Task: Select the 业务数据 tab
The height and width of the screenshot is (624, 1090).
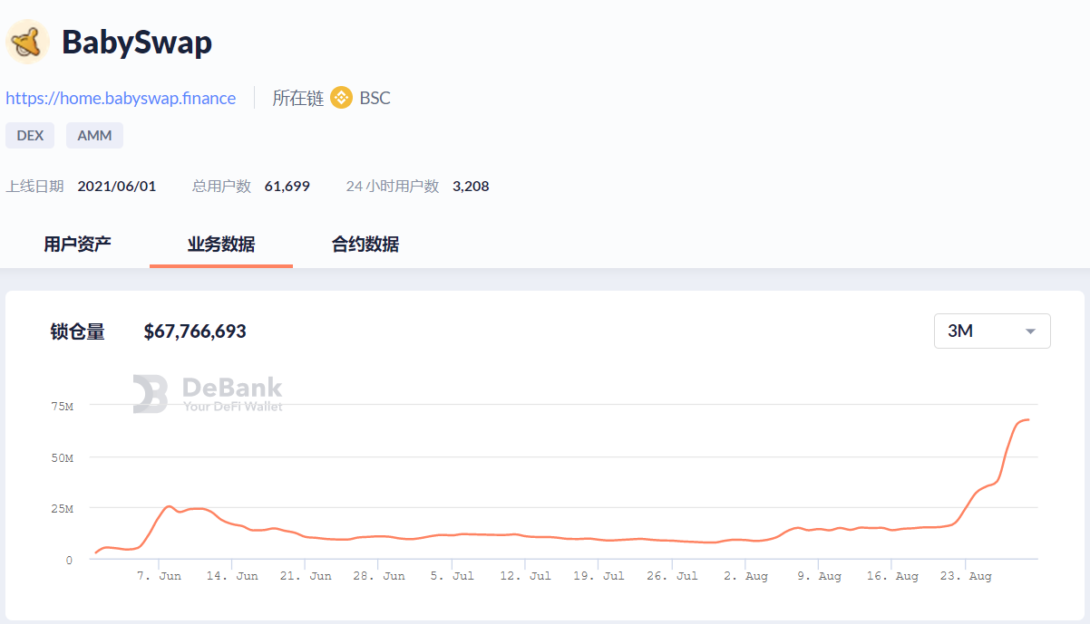Action: (x=221, y=244)
